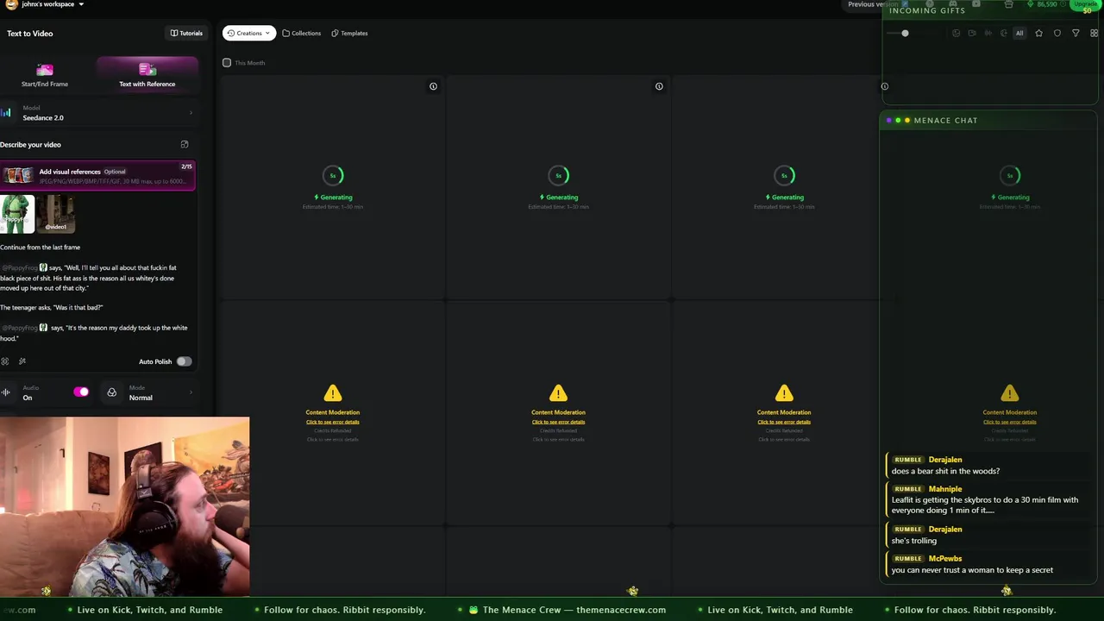
Task: Click the info icon on second generating card
Action: pos(659,86)
